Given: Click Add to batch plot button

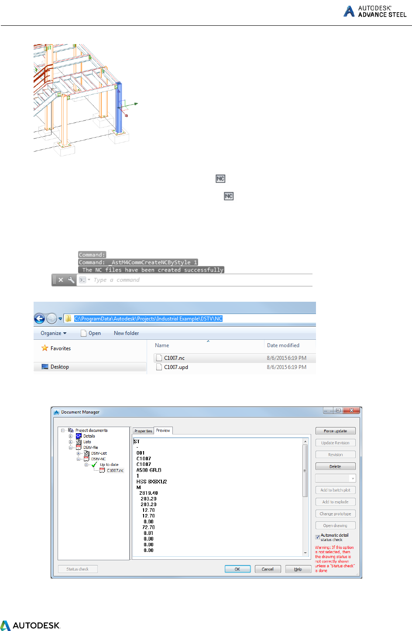Looking at the screenshot, I should pyautogui.click(x=336, y=490).
